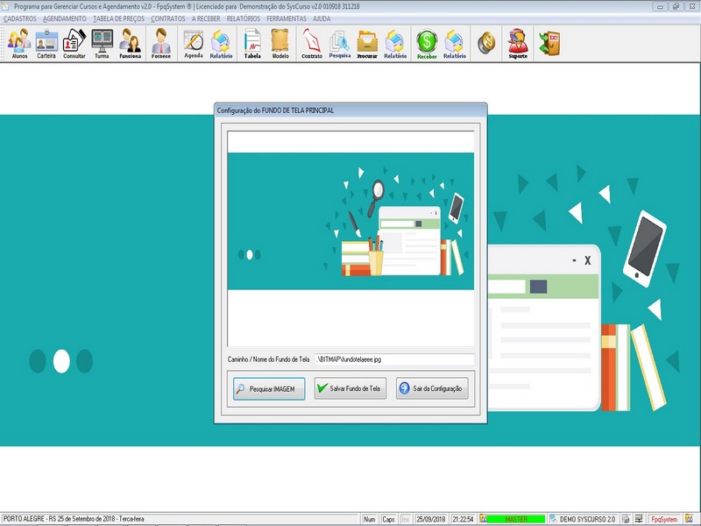Open the AJUDA menu
The image size is (701, 526).
[322, 18]
